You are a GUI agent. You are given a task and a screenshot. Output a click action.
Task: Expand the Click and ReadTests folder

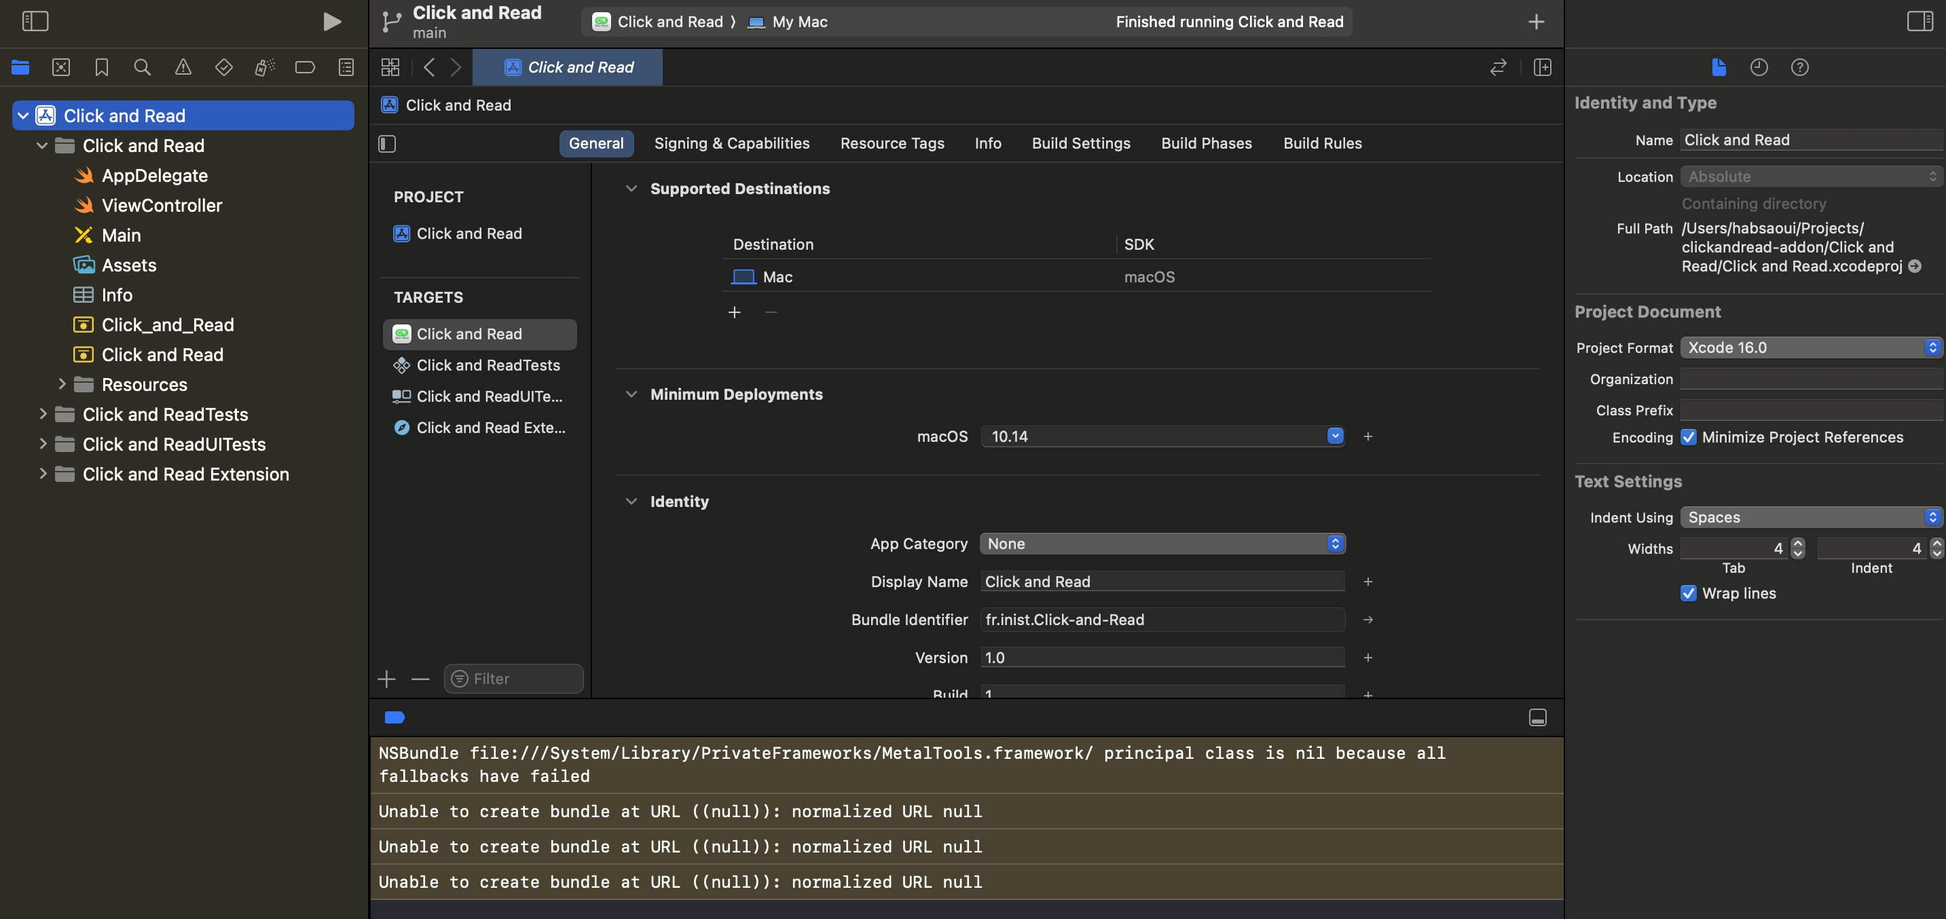(42, 414)
